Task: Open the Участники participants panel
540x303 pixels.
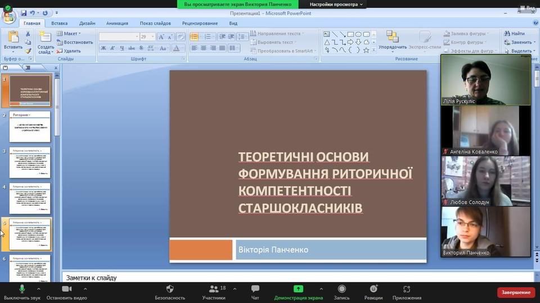Action: tap(214, 289)
